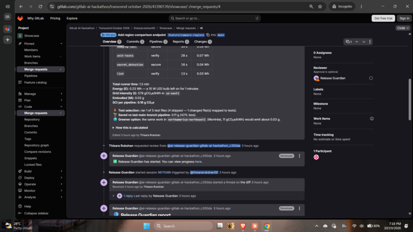Open Repository graph in sidebar
The width and height of the screenshot is (413, 232).
coord(36,145)
